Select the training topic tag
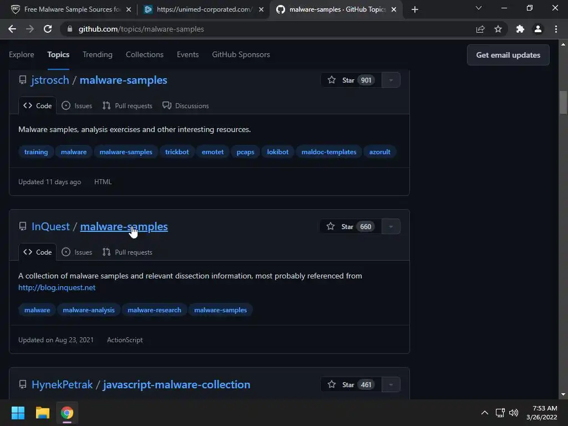Viewport: 568px width, 426px height. [36, 152]
